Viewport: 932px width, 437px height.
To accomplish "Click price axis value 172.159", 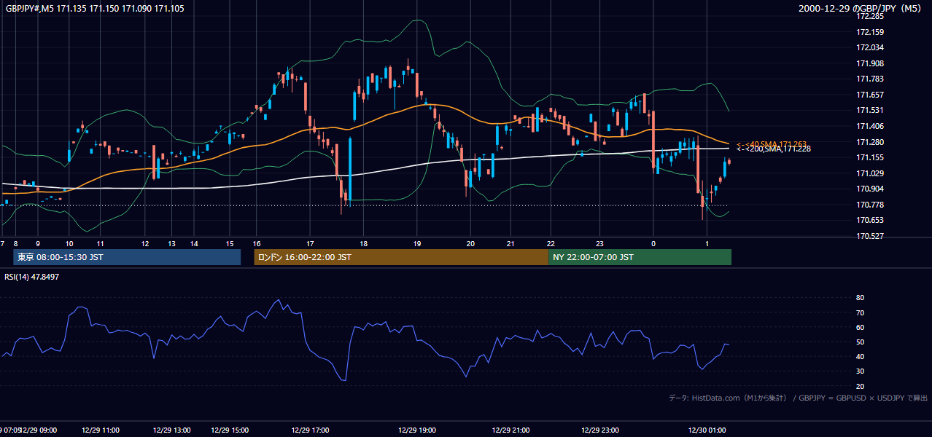I will point(871,32).
